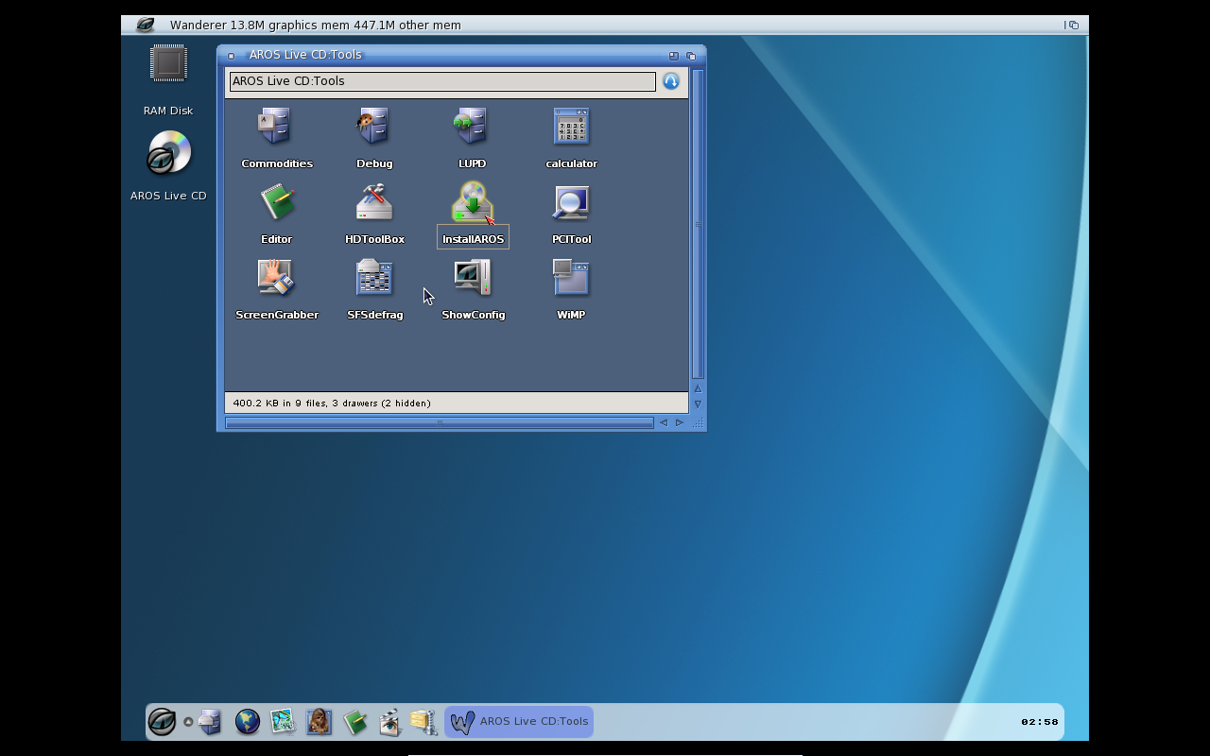The image size is (1210, 756).
Task: Switch to AROS Live CD:Tools taskbar entry
Action: point(519,722)
